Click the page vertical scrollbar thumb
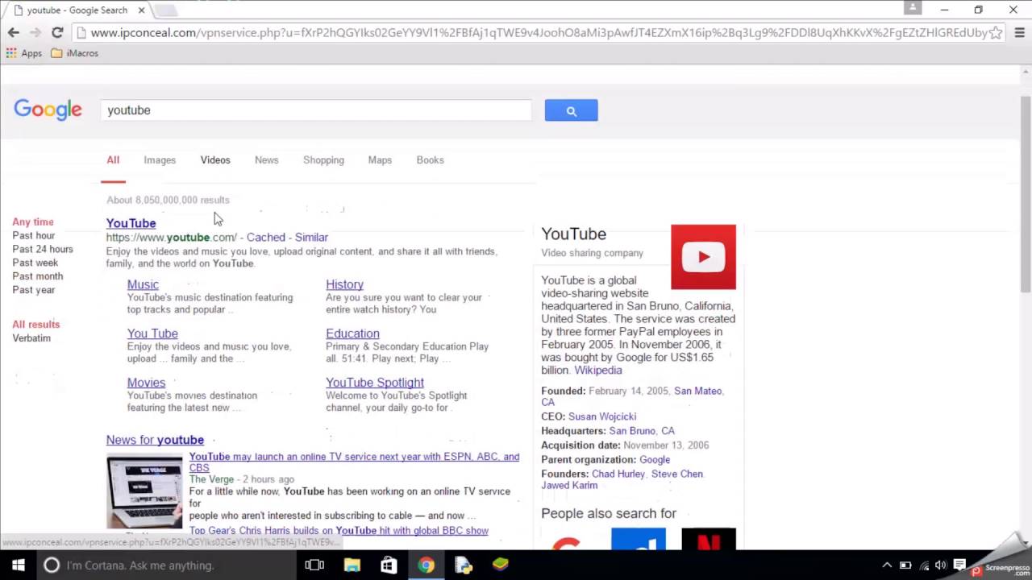Image resolution: width=1032 pixels, height=580 pixels. point(1026,193)
